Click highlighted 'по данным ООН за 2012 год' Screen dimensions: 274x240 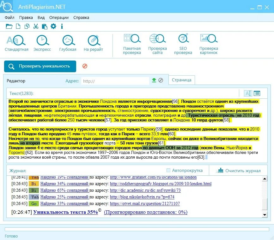tap(170, 148)
